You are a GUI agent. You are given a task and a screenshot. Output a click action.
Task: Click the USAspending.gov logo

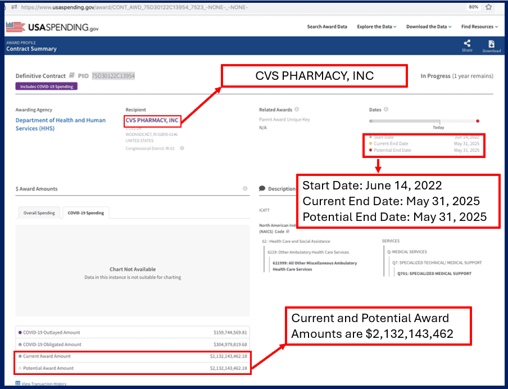(52, 27)
